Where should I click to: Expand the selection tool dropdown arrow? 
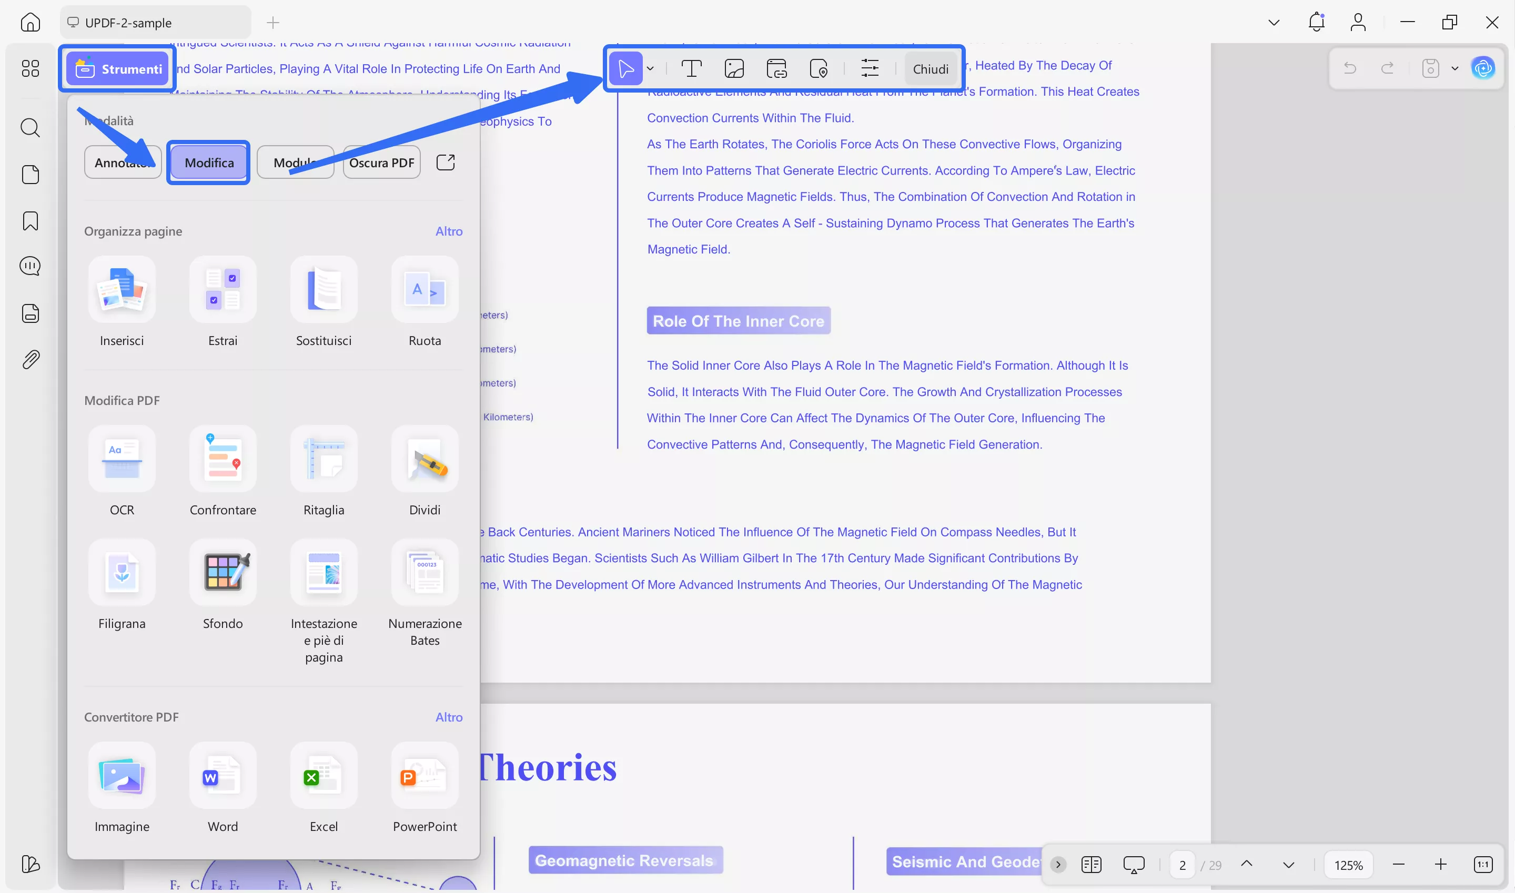coord(651,68)
